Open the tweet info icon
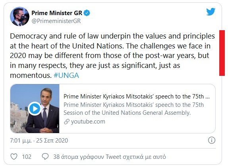 (x=212, y=140)
